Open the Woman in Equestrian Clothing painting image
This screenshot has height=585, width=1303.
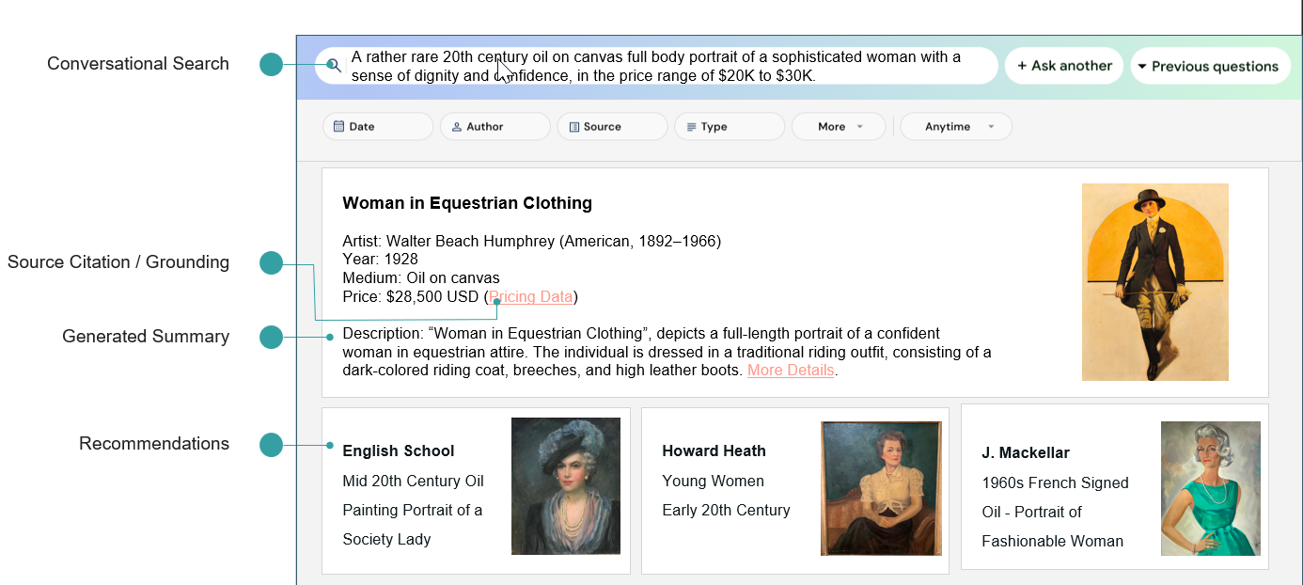tap(1155, 282)
